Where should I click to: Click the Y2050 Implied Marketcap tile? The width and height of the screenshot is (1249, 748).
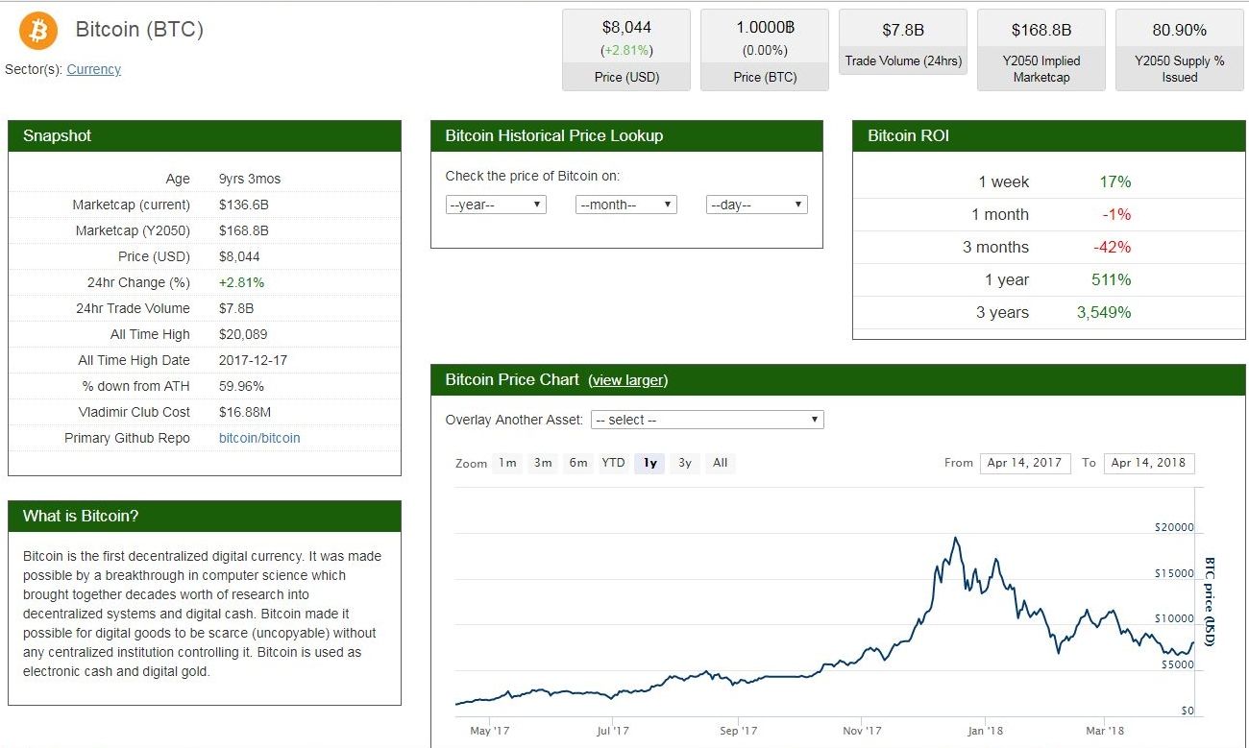pyautogui.click(x=1041, y=50)
